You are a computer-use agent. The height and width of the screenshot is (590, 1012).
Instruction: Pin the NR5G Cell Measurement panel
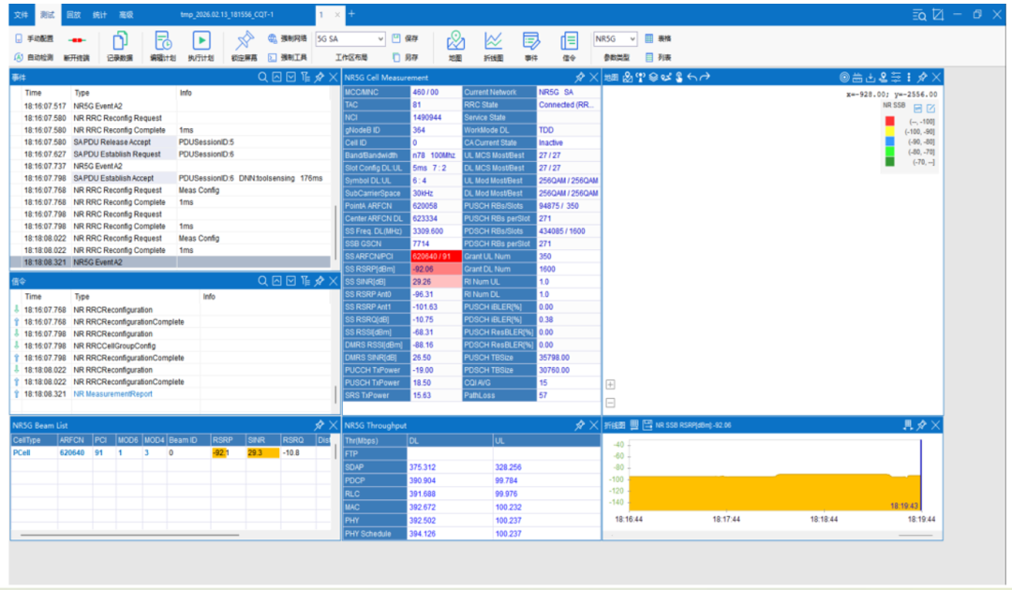[580, 78]
